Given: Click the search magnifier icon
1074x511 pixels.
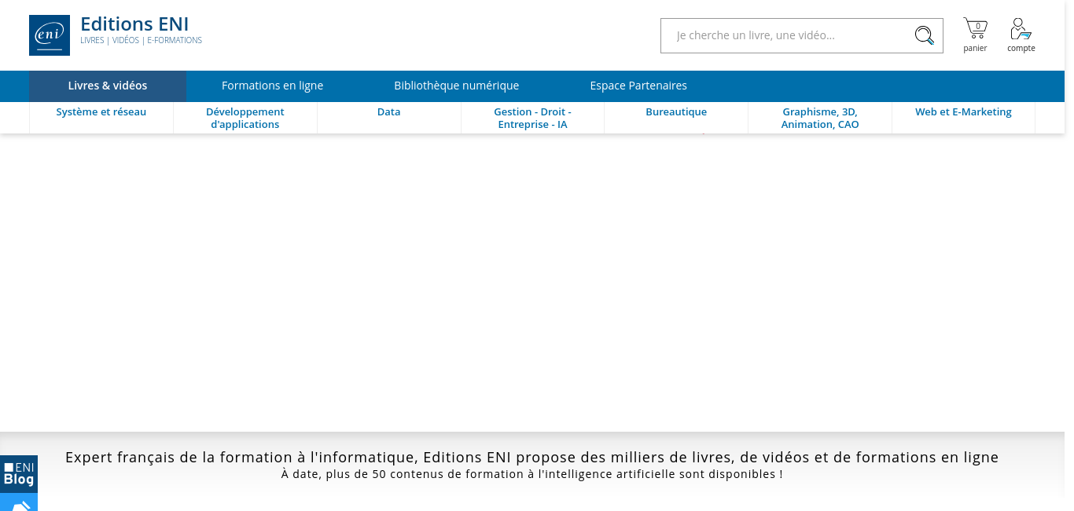Looking at the screenshot, I should 924,35.
